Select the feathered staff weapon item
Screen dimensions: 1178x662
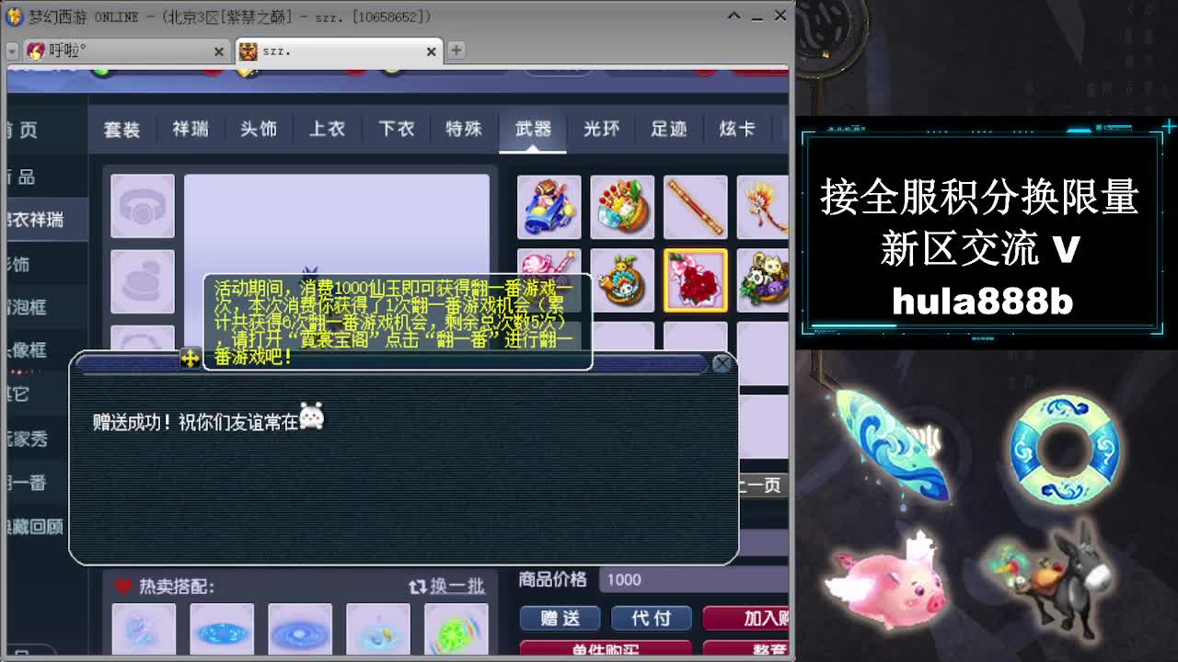point(763,207)
